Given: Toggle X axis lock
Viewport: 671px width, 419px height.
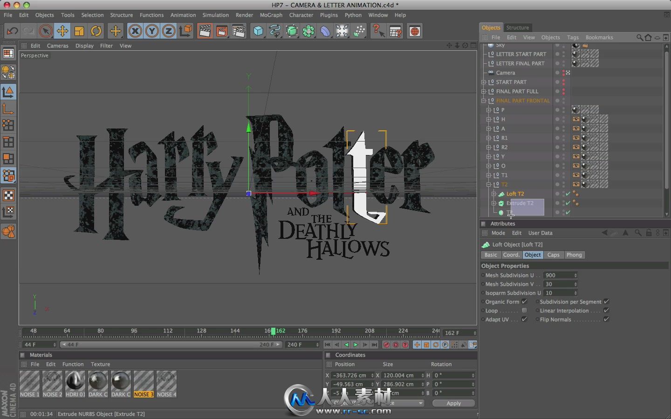Looking at the screenshot, I should tap(135, 31).
